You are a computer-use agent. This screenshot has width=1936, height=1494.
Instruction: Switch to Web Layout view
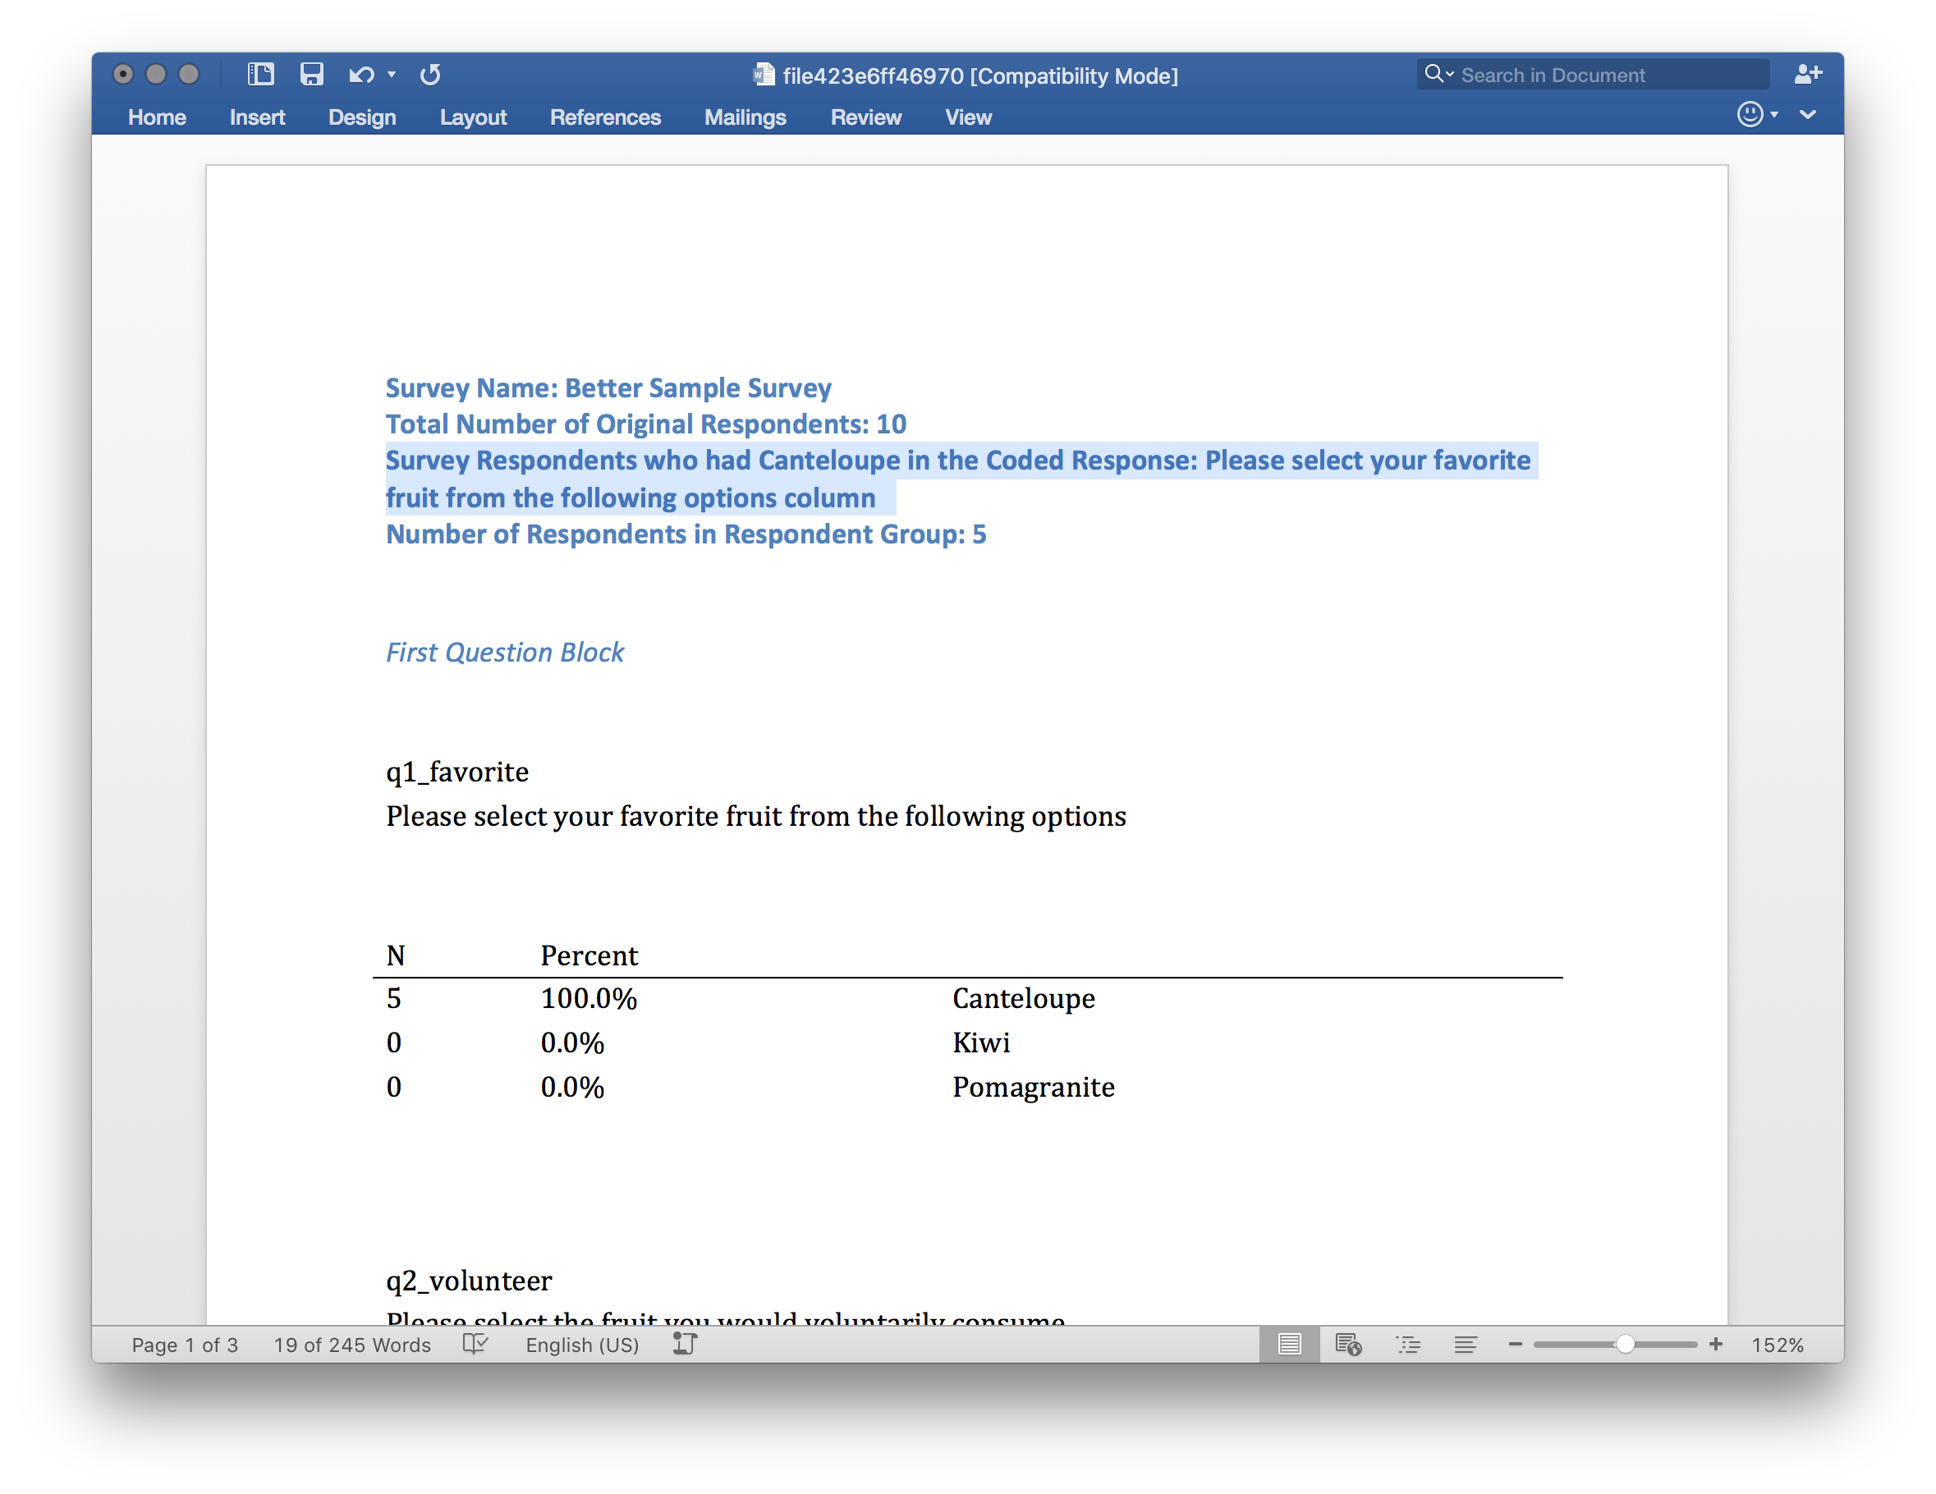click(x=1348, y=1345)
